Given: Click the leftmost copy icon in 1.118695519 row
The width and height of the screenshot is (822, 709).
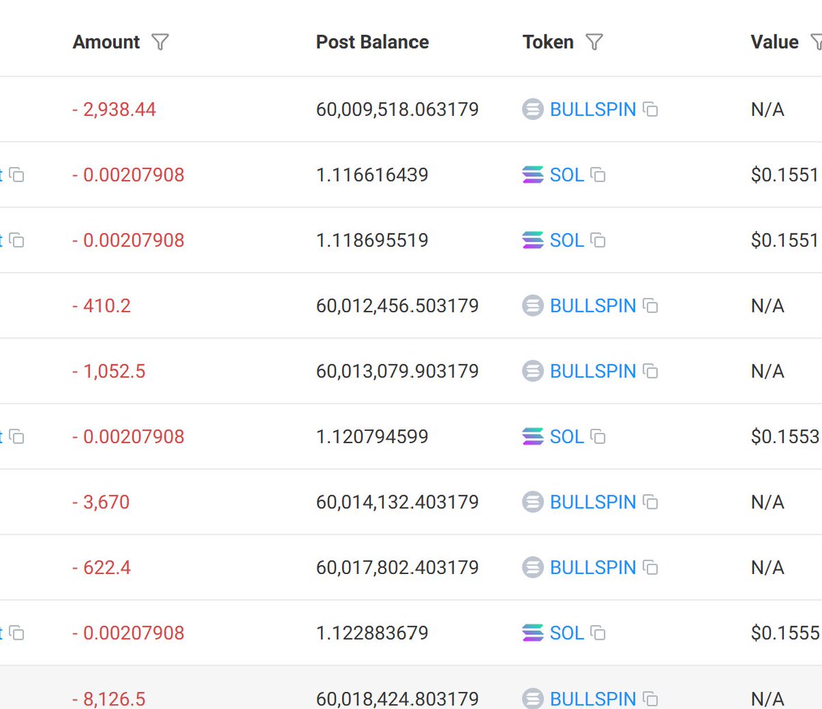Looking at the screenshot, I should [17, 240].
